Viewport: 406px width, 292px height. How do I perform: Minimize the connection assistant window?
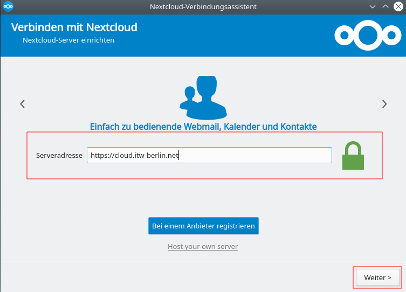[x=373, y=6]
